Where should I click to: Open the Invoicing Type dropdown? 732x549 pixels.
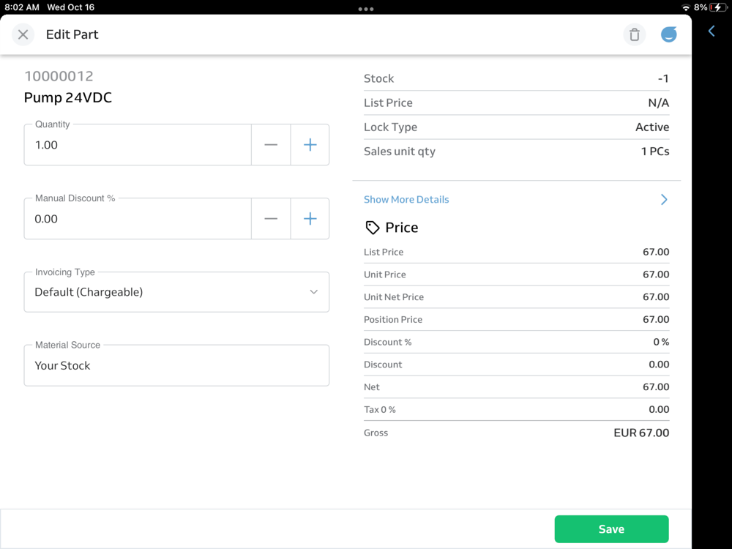tap(176, 292)
